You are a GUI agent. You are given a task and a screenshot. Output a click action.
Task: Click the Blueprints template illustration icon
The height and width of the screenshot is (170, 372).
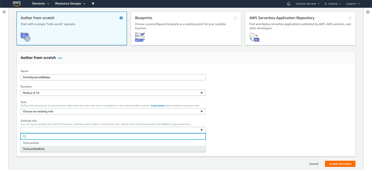click(140, 37)
